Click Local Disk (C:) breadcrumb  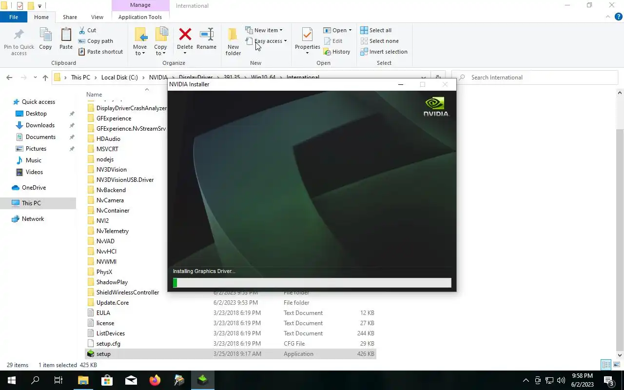(x=119, y=78)
